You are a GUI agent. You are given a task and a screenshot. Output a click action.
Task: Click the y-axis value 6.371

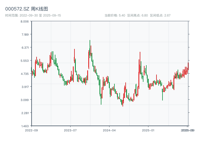point(25,48)
